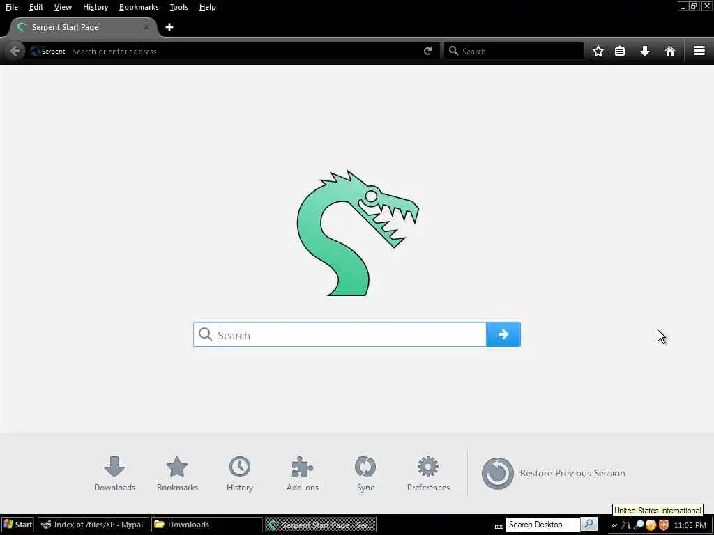Open Downloads from start page launcher
Image resolution: width=714 pixels, height=535 pixels.
(114, 474)
